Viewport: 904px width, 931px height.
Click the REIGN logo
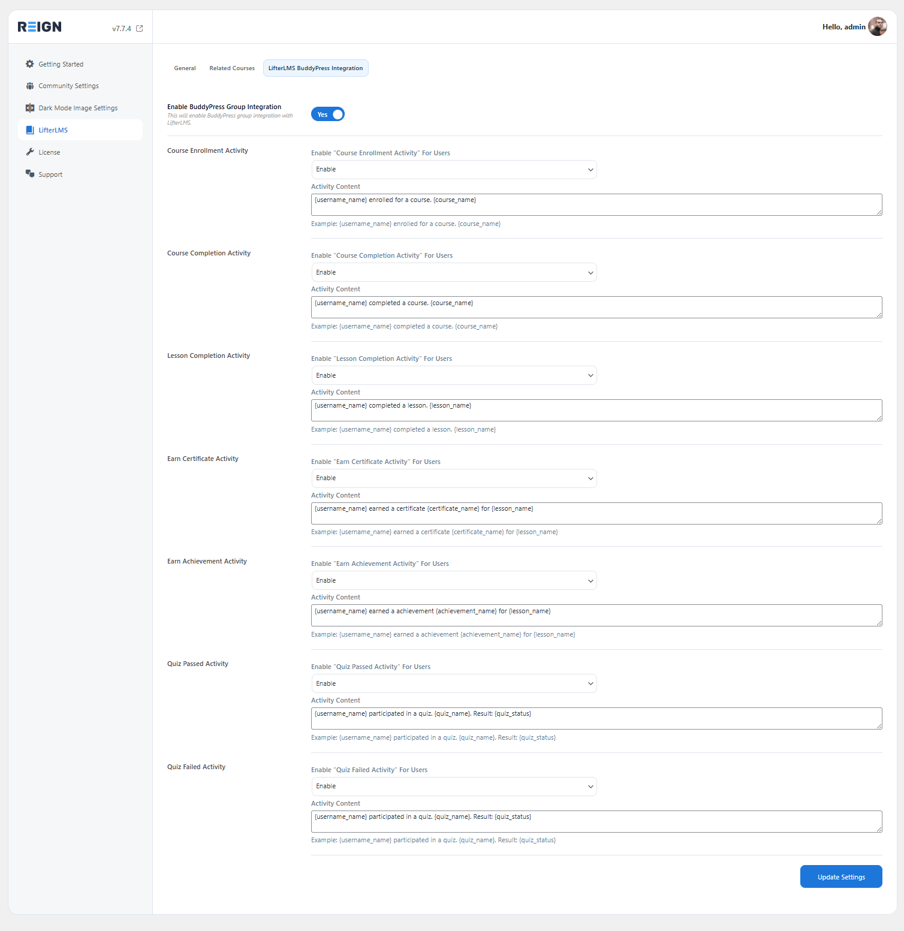click(40, 27)
